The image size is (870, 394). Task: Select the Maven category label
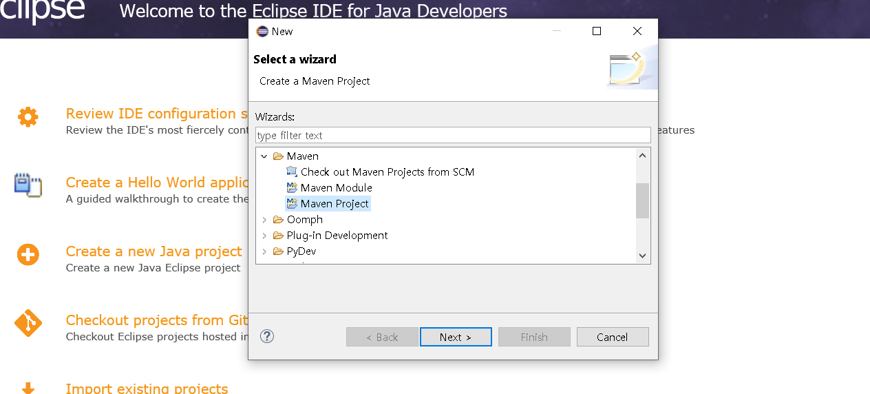303,156
